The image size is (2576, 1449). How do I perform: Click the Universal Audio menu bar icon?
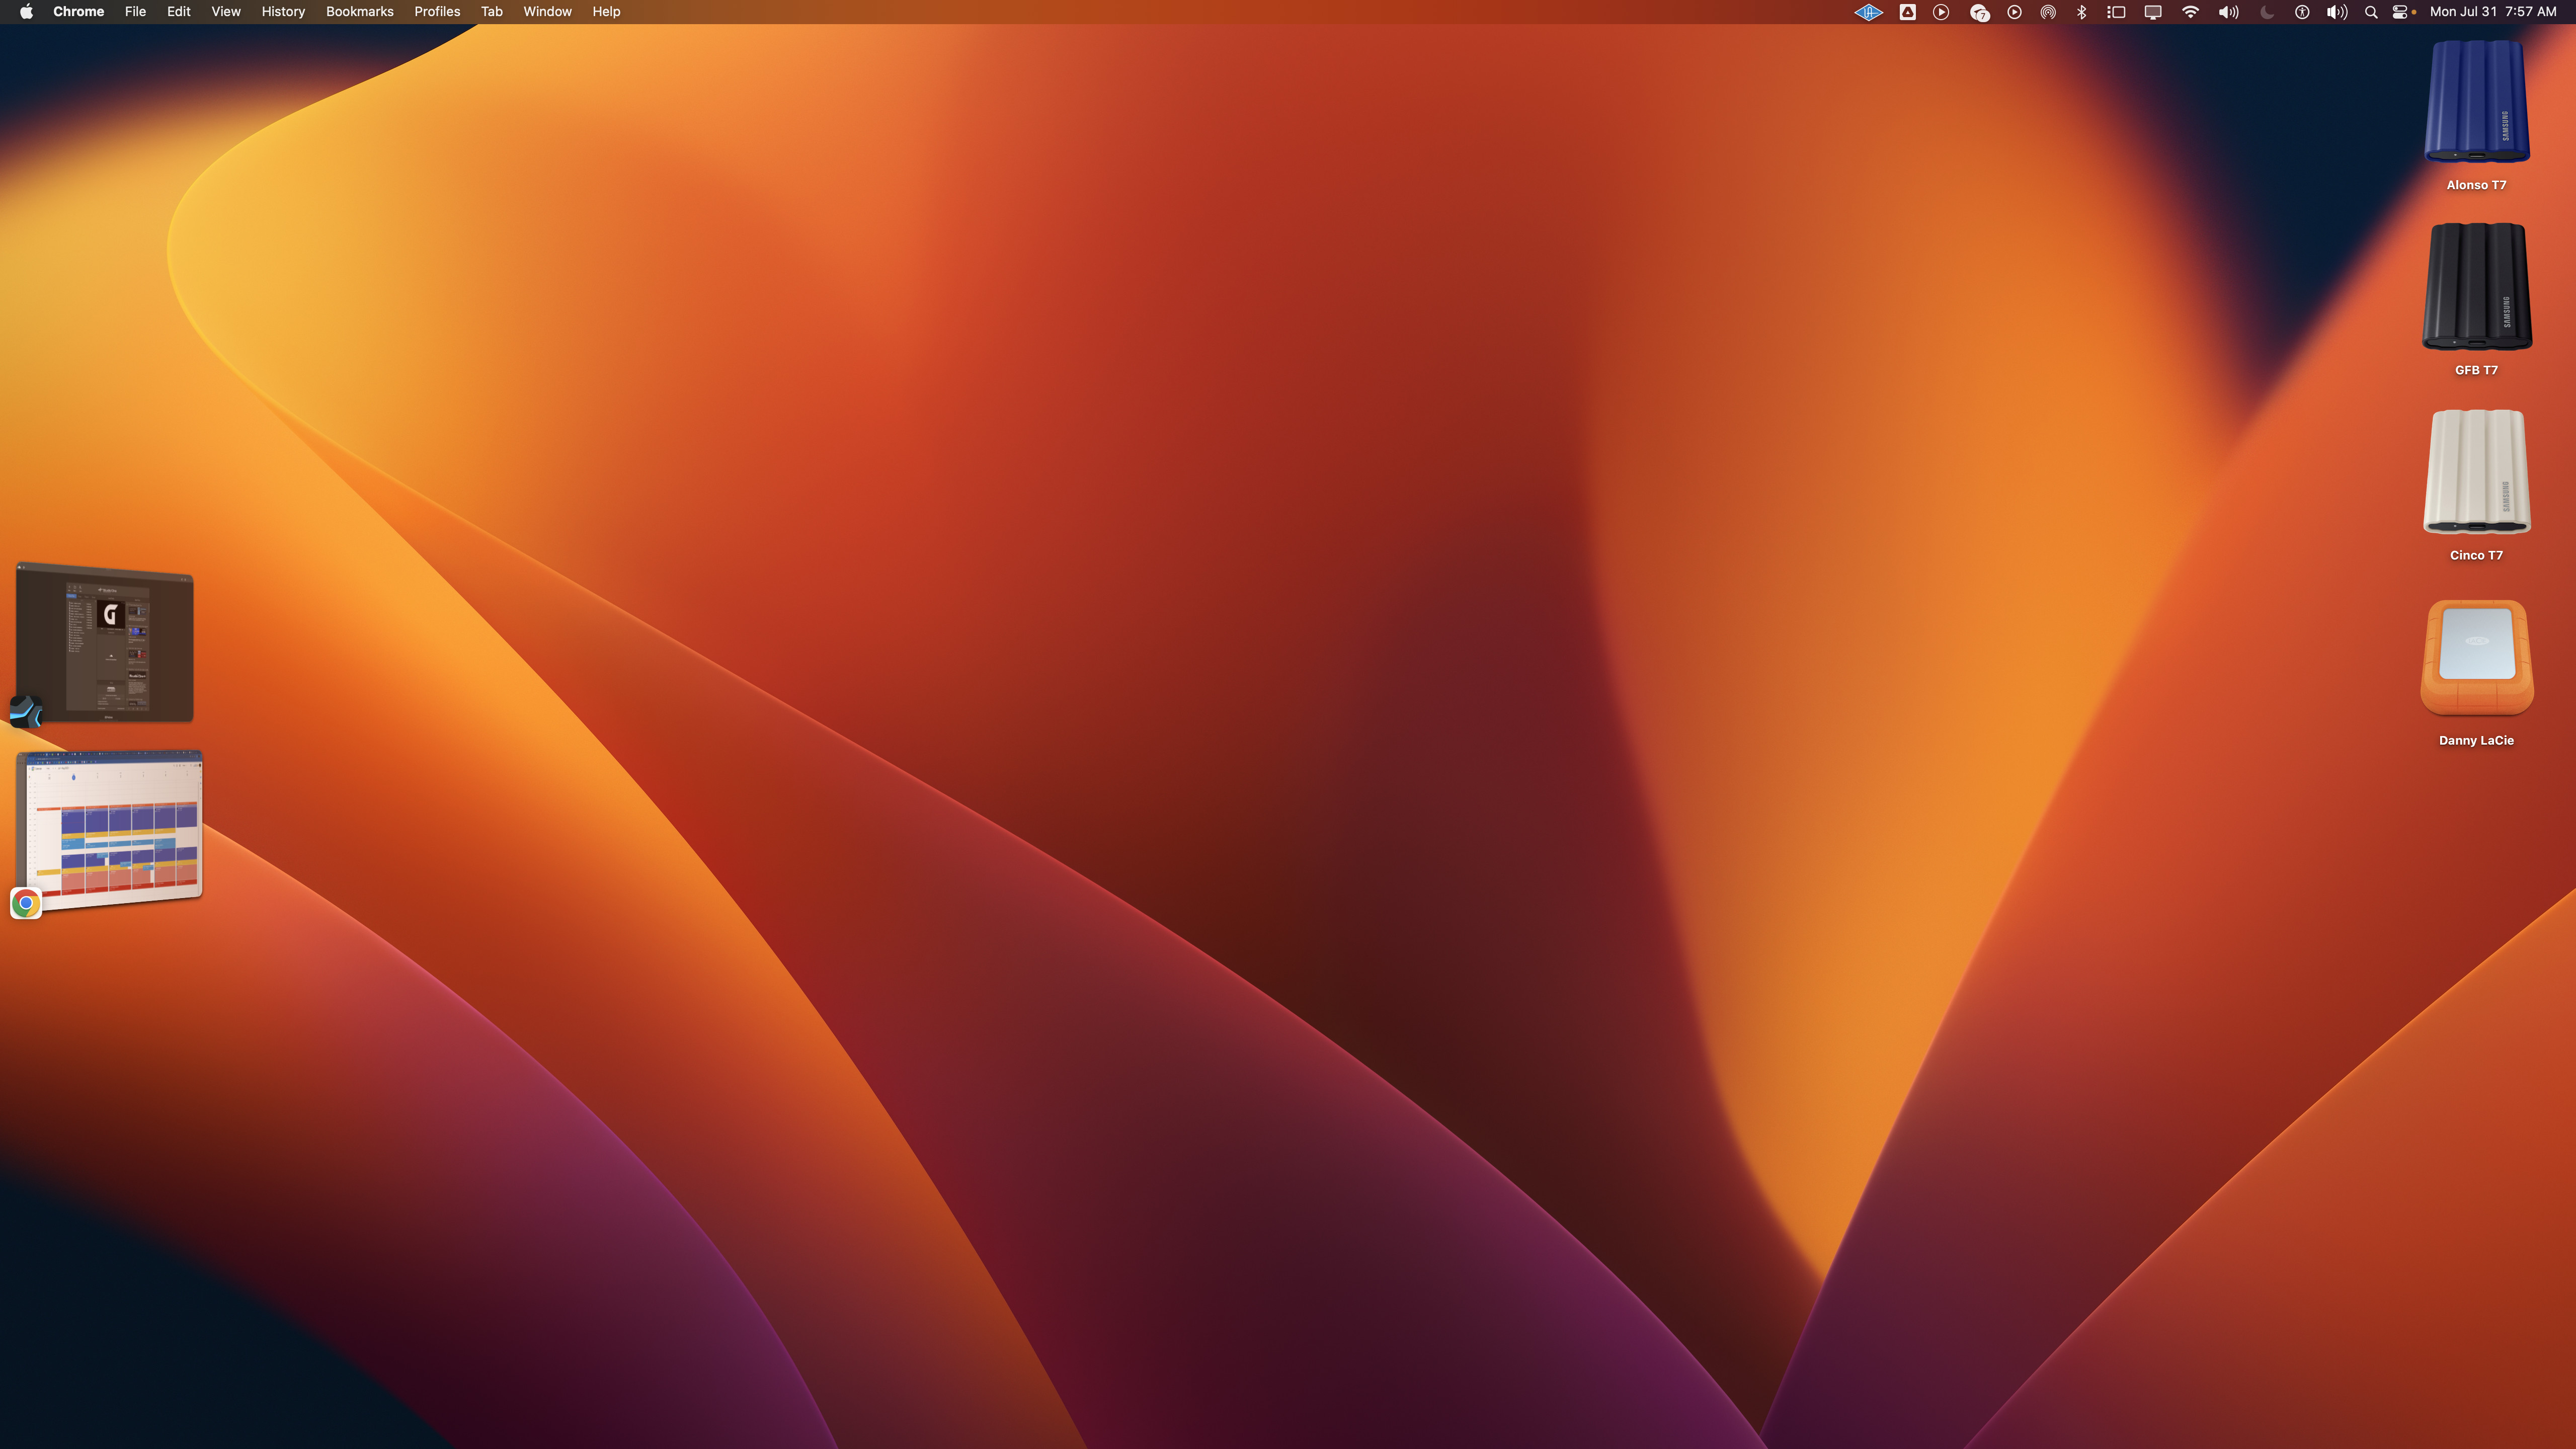1868,12
